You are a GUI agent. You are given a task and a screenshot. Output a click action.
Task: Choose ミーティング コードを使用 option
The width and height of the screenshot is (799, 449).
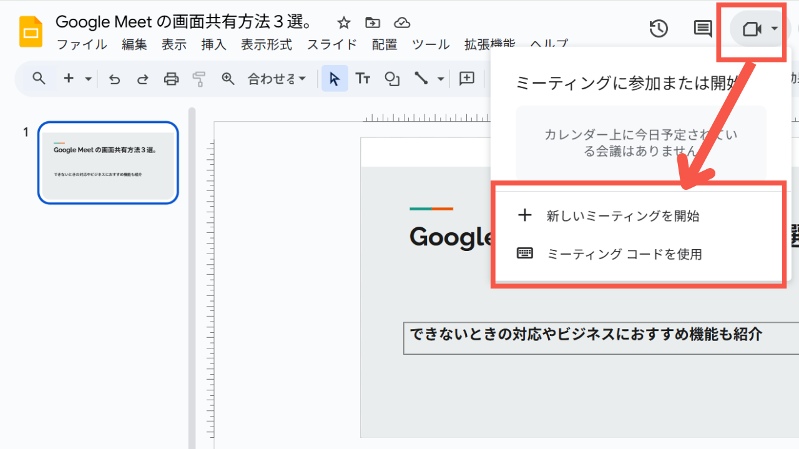click(x=624, y=254)
